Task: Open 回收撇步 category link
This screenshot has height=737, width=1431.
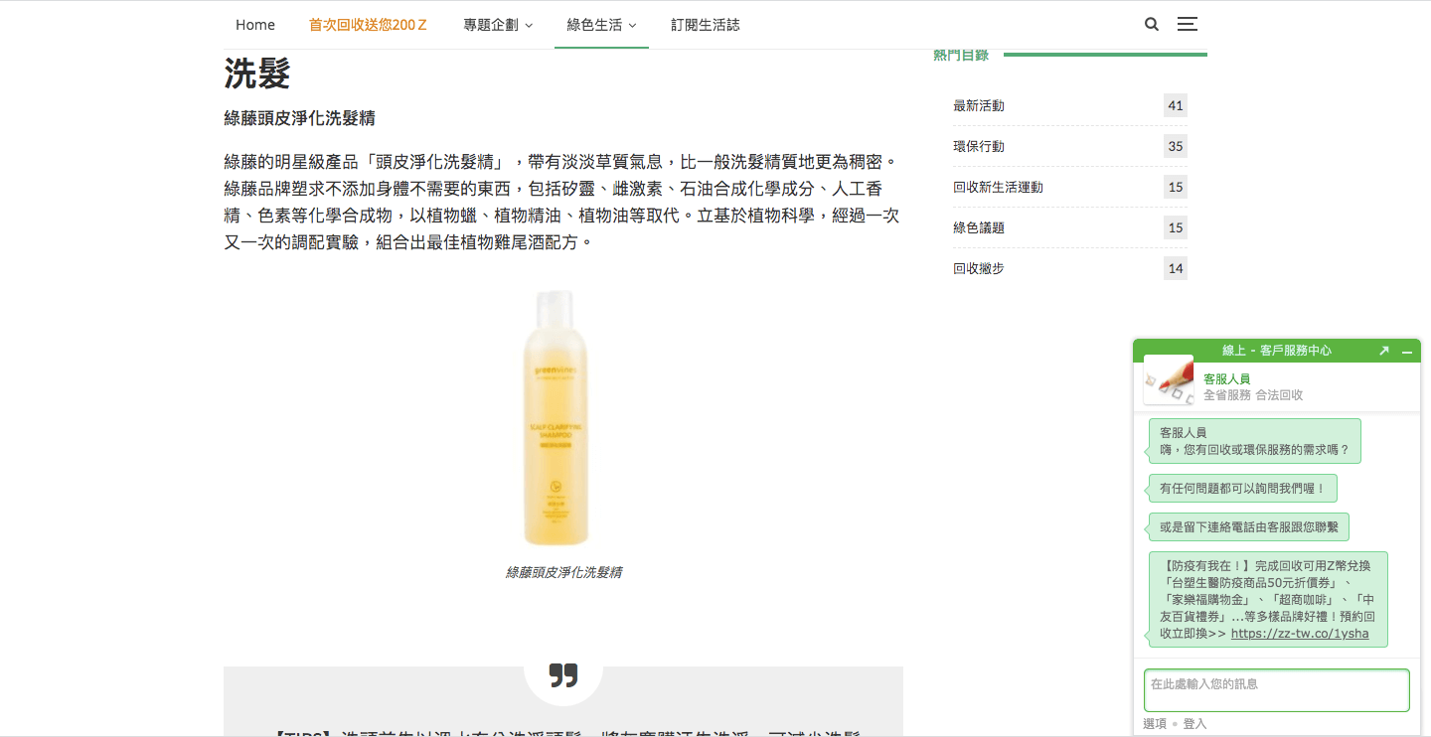Action: tap(979, 268)
